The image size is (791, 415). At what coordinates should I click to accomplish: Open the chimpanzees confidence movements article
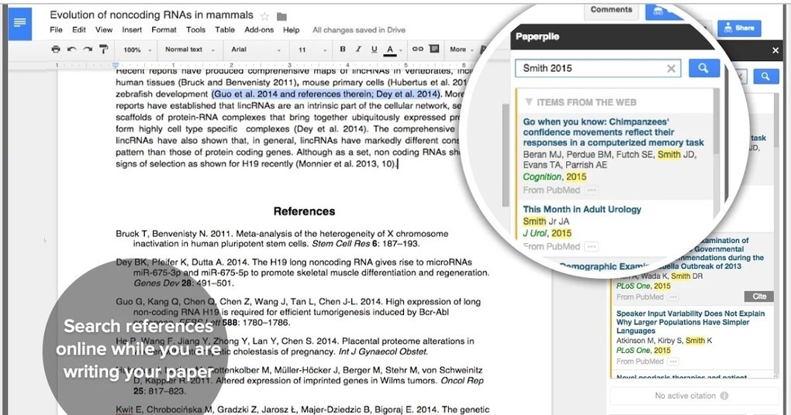pos(613,132)
